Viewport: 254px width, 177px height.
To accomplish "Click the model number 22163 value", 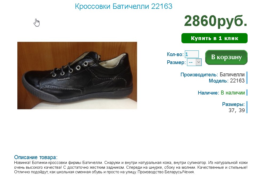I will click(x=237, y=81).
